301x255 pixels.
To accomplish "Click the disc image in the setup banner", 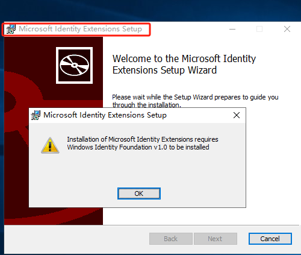I will click(74, 65).
